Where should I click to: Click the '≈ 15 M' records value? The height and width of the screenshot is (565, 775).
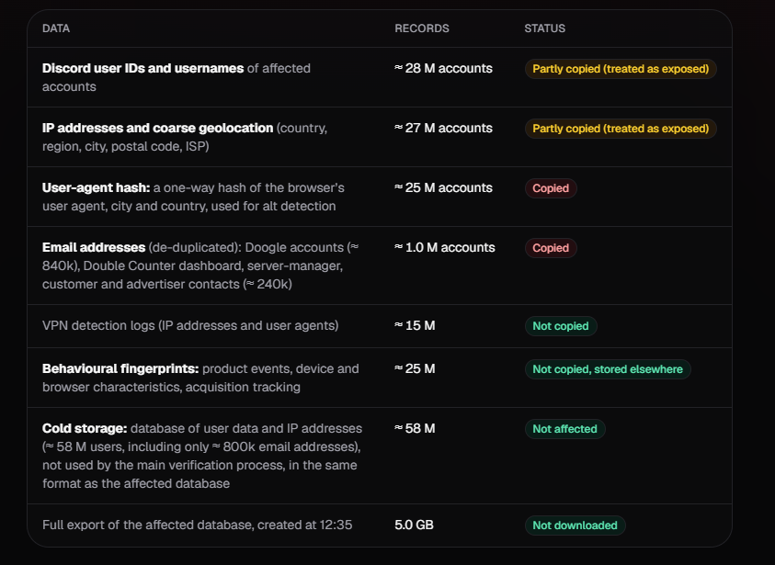(415, 325)
